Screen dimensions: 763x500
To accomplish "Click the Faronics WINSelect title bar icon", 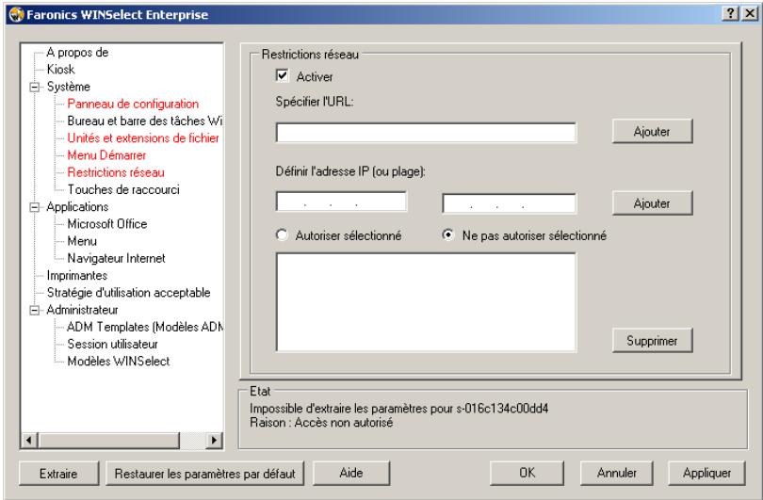I will pos(16,14).
